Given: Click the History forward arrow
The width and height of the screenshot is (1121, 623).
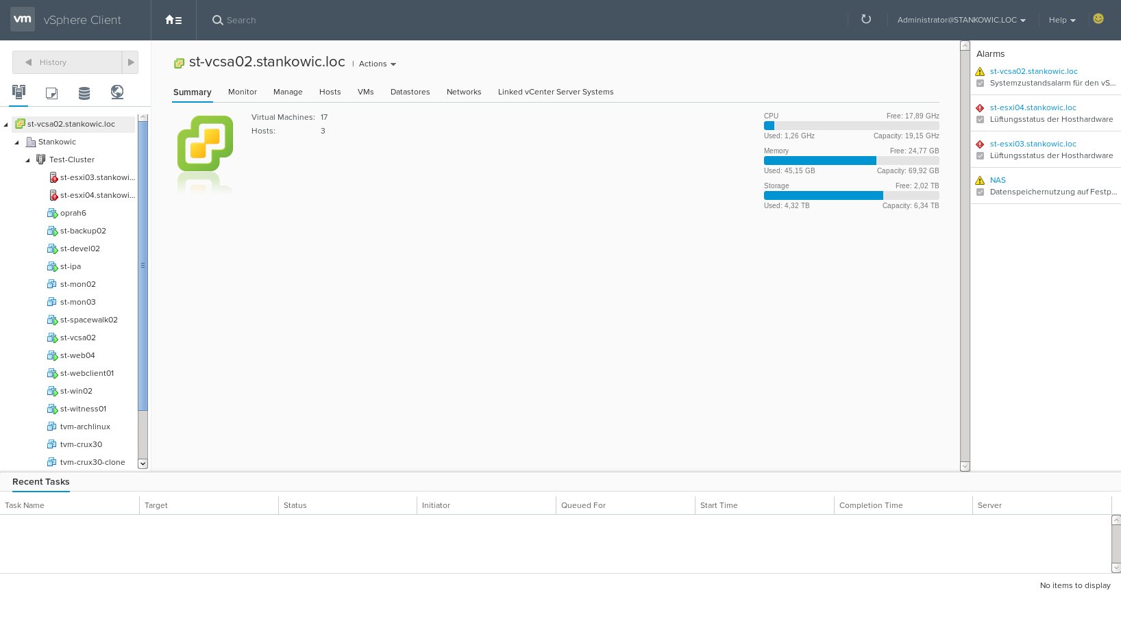Looking at the screenshot, I should (x=130, y=62).
